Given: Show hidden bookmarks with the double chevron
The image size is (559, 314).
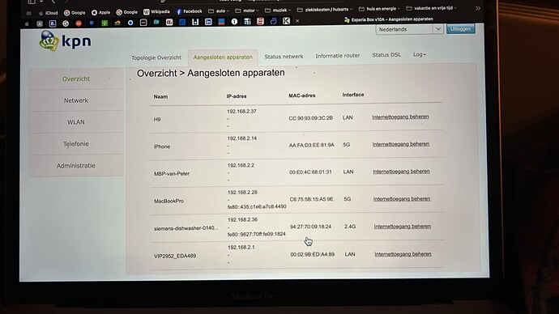Looking at the screenshot, I should click(x=478, y=8).
